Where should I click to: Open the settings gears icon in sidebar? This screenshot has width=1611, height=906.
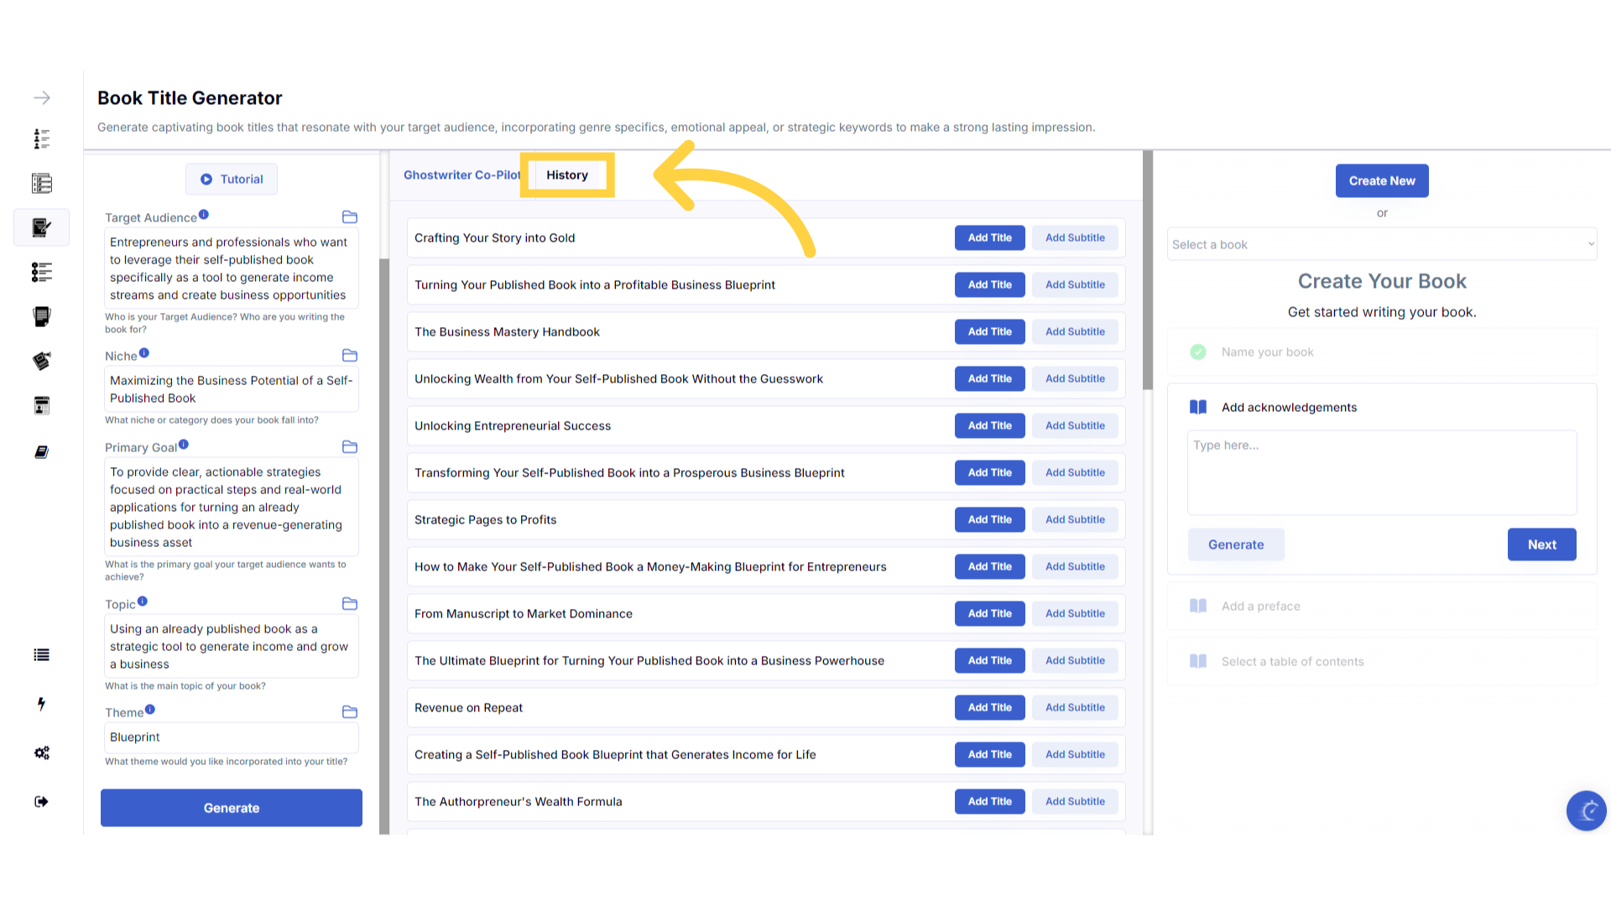point(41,752)
